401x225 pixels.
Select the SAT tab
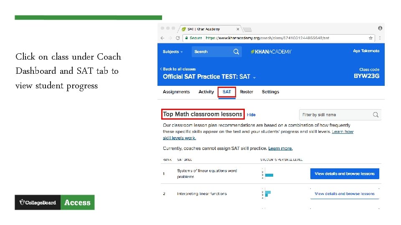pyautogui.click(x=226, y=92)
